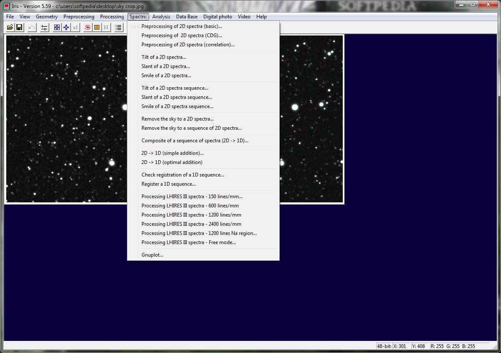
Task: Select Smile of a 2D spectra sequence
Action: point(203,106)
